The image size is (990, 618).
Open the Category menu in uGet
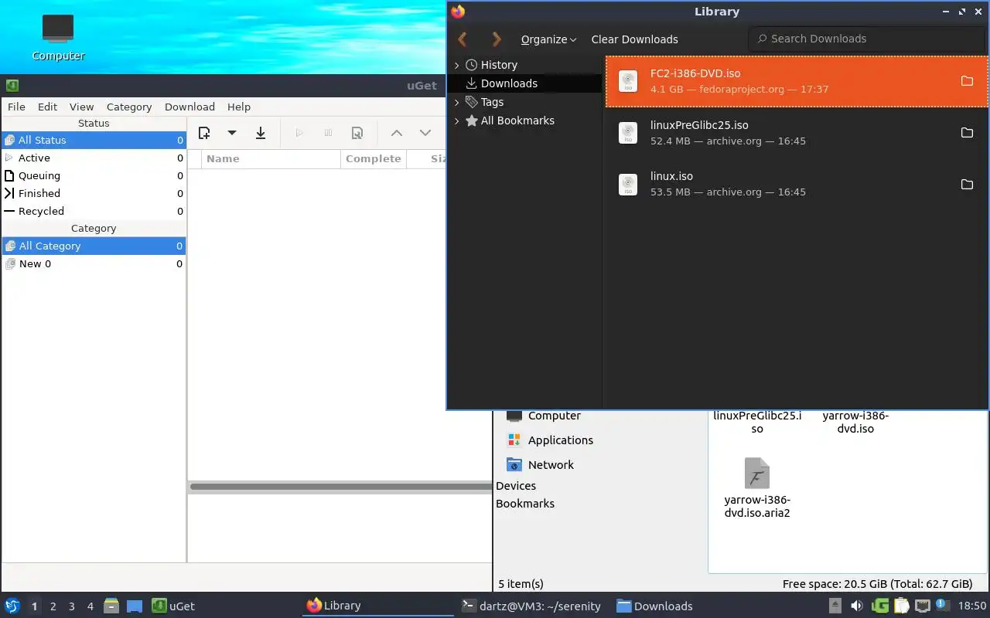[129, 107]
